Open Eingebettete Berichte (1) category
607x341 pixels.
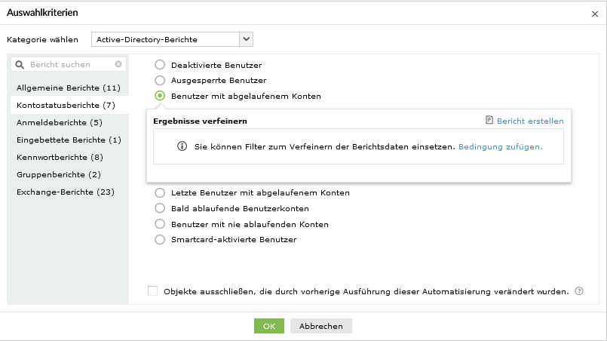pos(69,140)
